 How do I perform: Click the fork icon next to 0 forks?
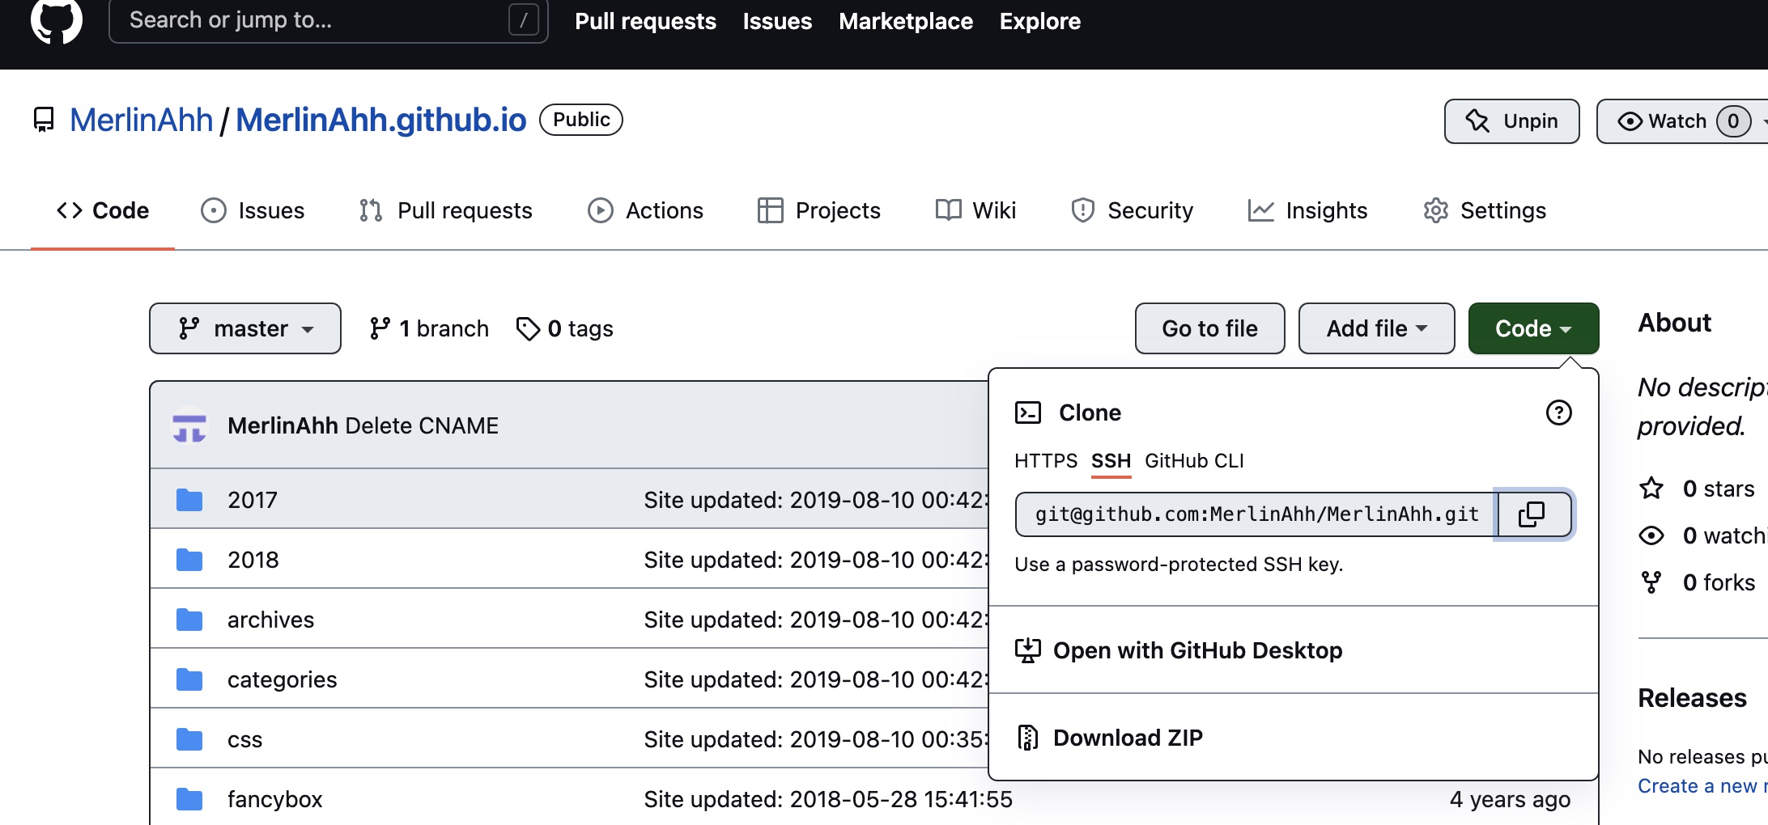point(1651,582)
